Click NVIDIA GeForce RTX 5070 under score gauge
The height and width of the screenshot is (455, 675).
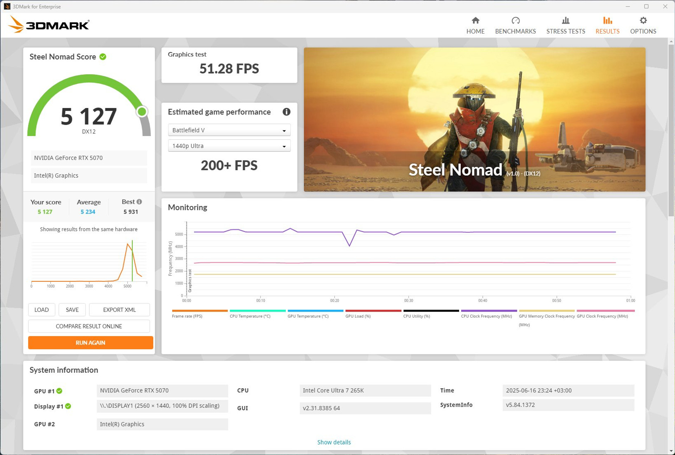point(89,158)
